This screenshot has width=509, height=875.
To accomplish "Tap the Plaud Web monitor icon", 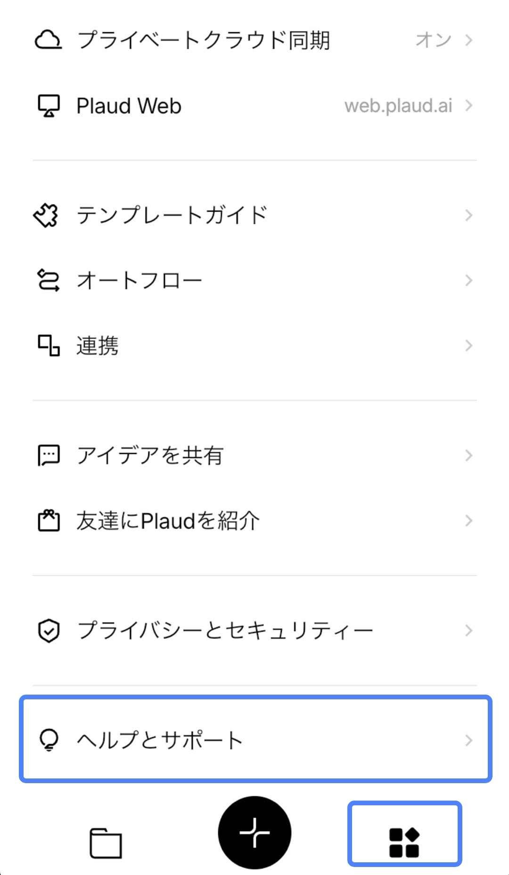I will point(49,106).
